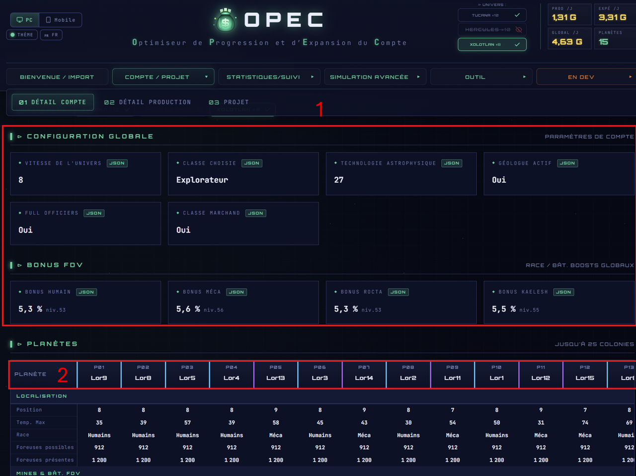636x476 pixels.
Task: Select planet column P02 Lor8
Action: (143, 375)
